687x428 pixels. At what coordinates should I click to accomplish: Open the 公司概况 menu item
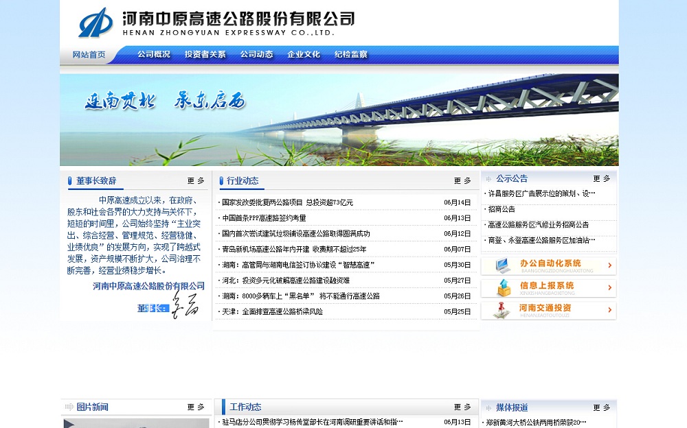[154, 54]
